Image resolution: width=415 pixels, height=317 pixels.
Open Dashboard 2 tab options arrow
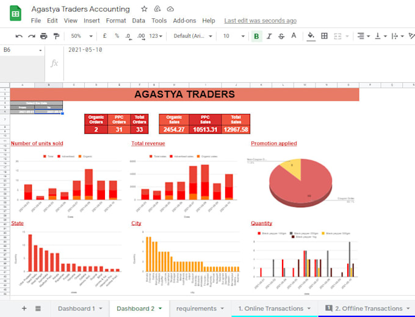pyautogui.click(x=160, y=308)
